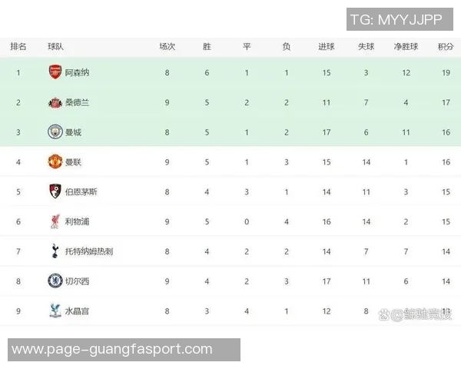
Task: Click the Manchester United crest icon
Action: tap(55, 161)
